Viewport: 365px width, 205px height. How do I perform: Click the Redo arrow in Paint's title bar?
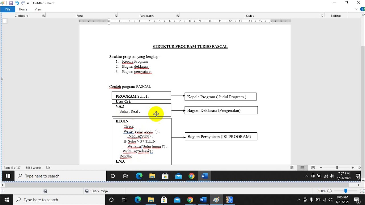click(23, 3)
